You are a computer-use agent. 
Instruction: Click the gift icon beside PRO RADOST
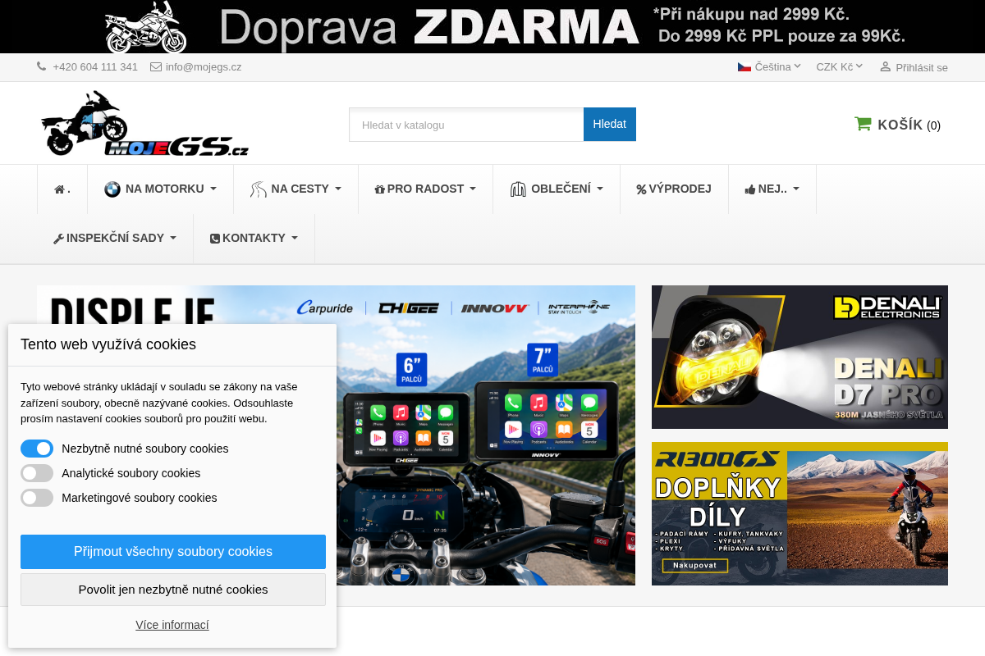379,189
